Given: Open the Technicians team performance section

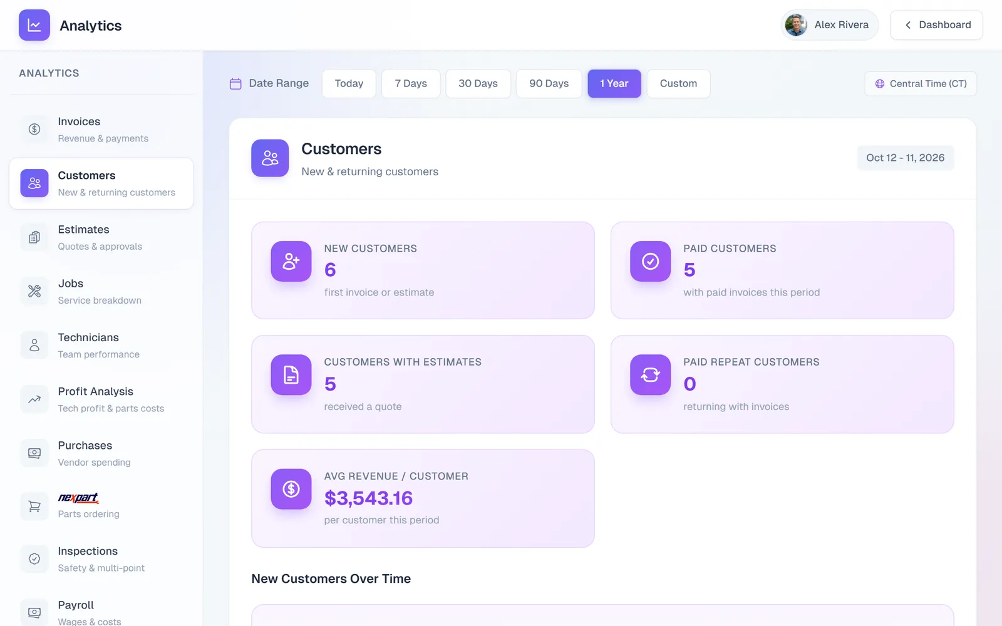Looking at the screenshot, I should pyautogui.click(x=101, y=345).
